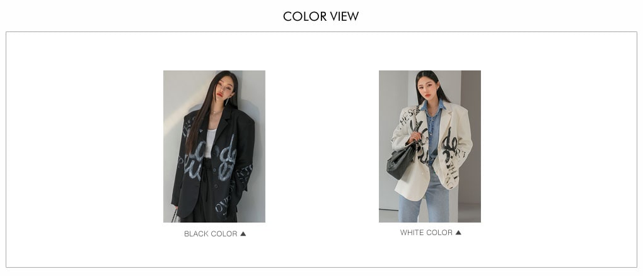Open the white blazer model photo
The width and height of the screenshot is (643, 276).
click(x=430, y=146)
